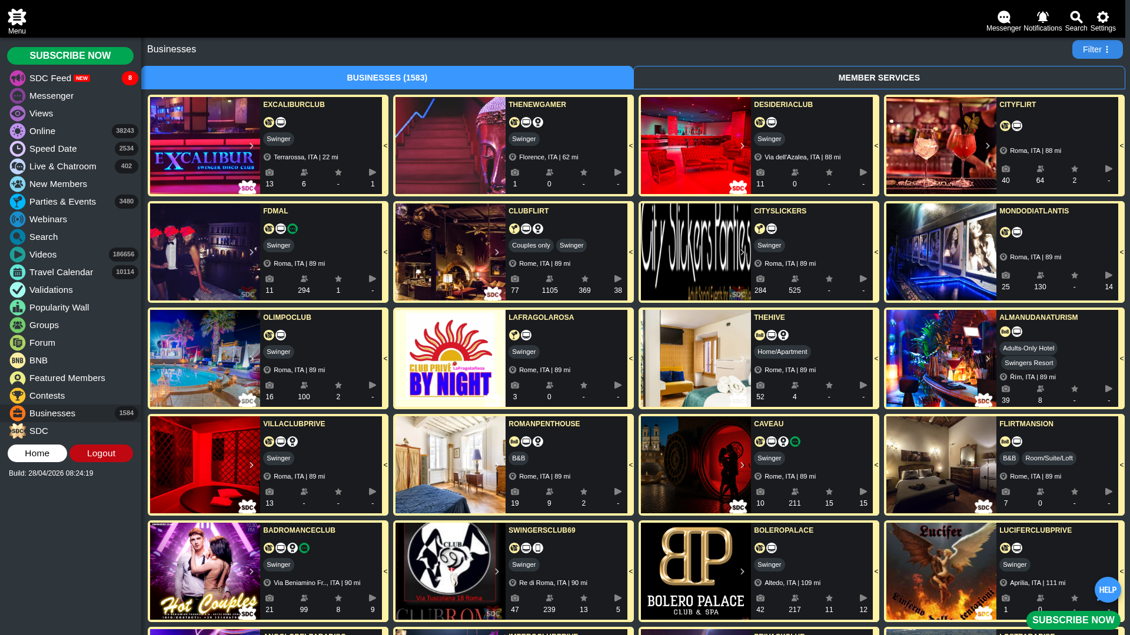Open Settings gear icon
The image size is (1130, 635).
[1103, 21]
